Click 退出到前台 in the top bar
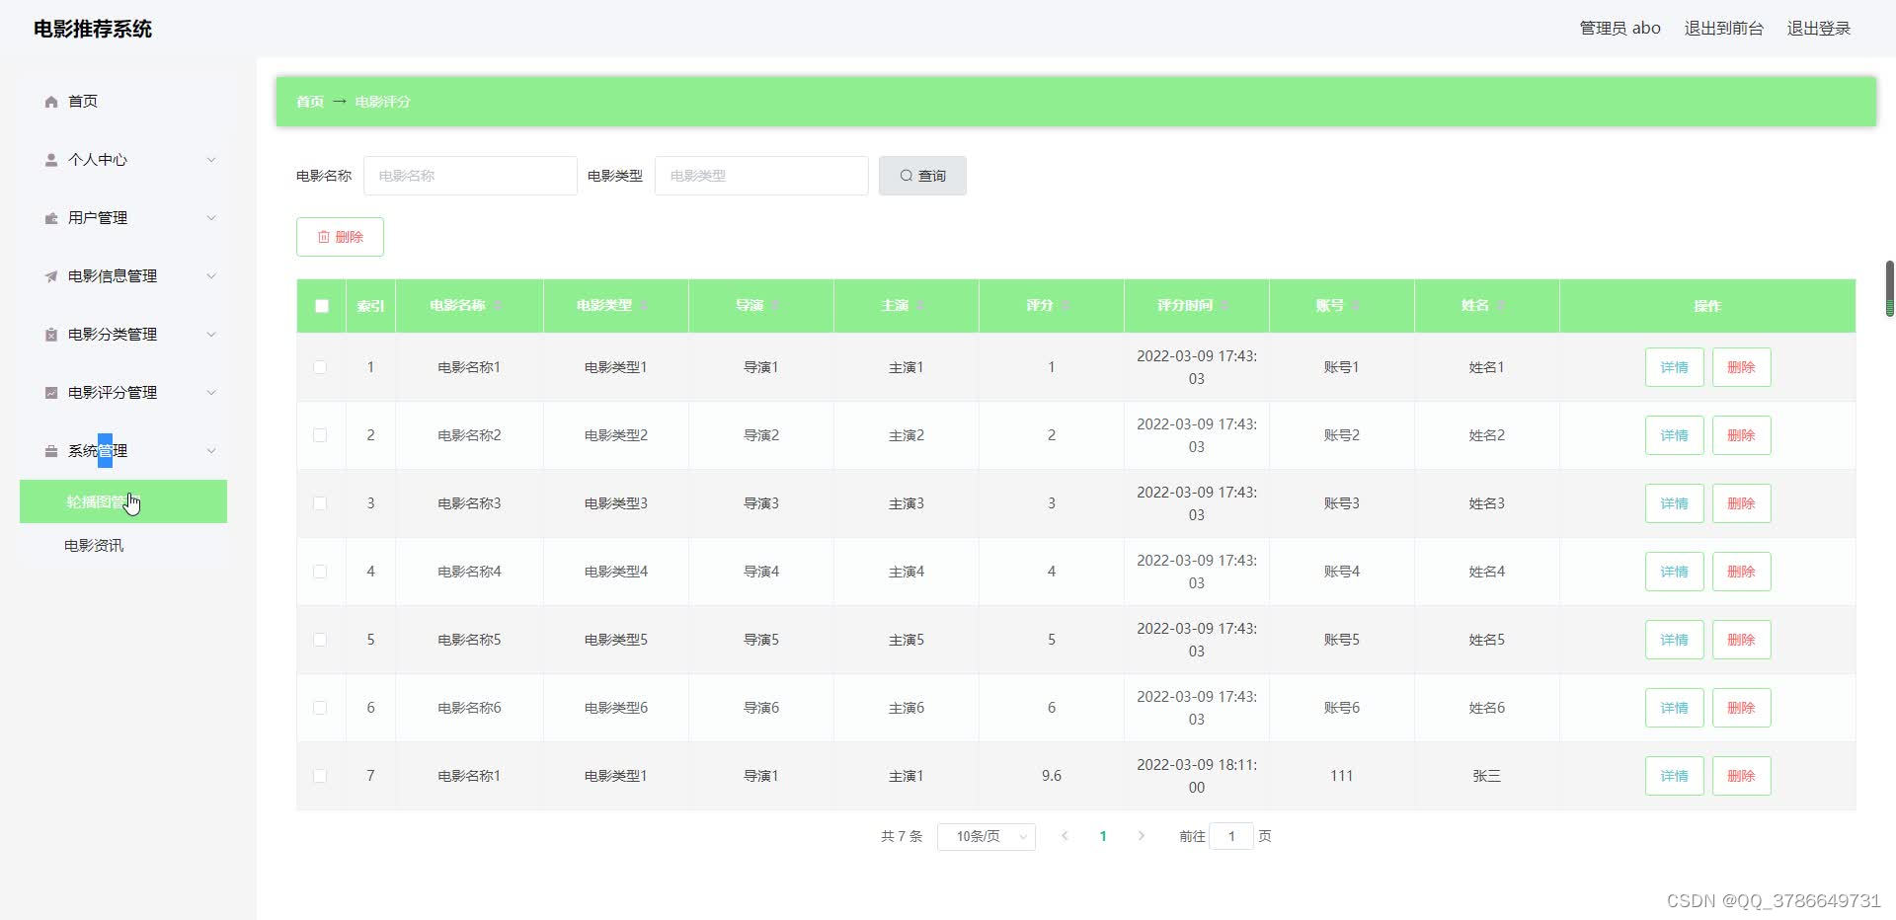This screenshot has height=920, width=1896. click(1724, 29)
